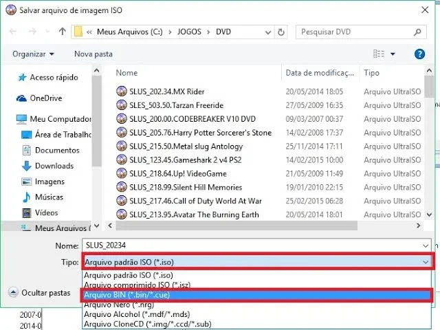Click the horizontal scrollbar thumb
This screenshot has height=330, width=440.
[x=236, y=225]
